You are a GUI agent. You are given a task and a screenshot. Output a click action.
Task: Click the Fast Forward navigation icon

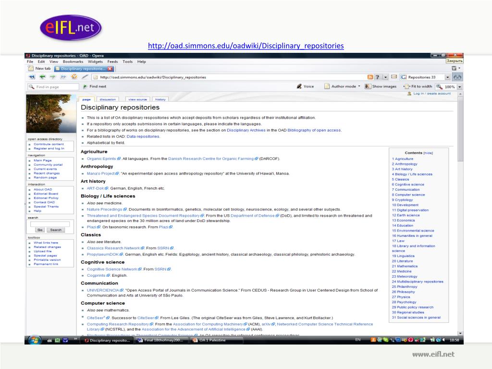63,77
